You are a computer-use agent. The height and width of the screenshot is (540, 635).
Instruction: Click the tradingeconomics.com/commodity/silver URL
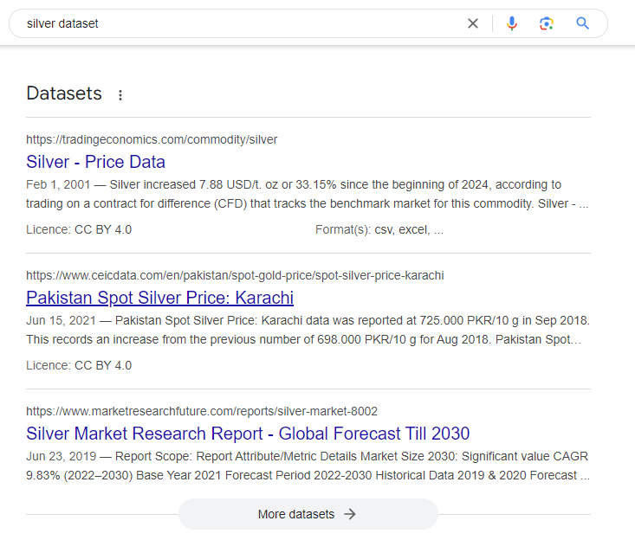pos(152,139)
